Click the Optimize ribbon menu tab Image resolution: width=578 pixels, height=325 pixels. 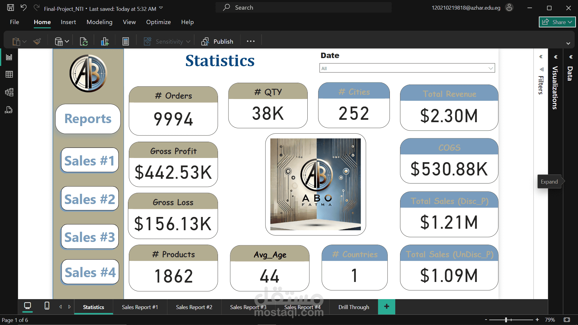[158, 22]
